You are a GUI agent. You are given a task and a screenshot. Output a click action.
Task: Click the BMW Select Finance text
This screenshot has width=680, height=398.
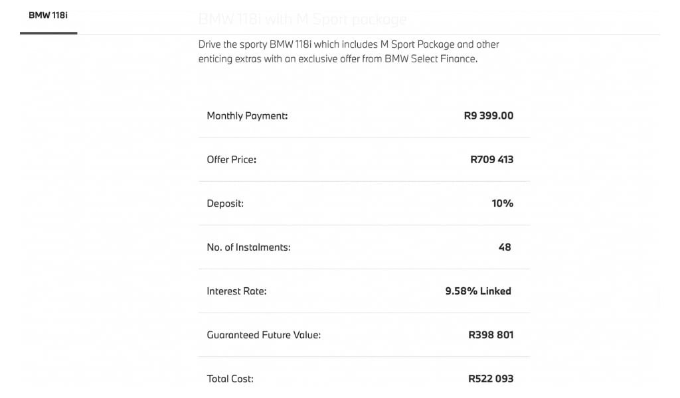[430, 59]
